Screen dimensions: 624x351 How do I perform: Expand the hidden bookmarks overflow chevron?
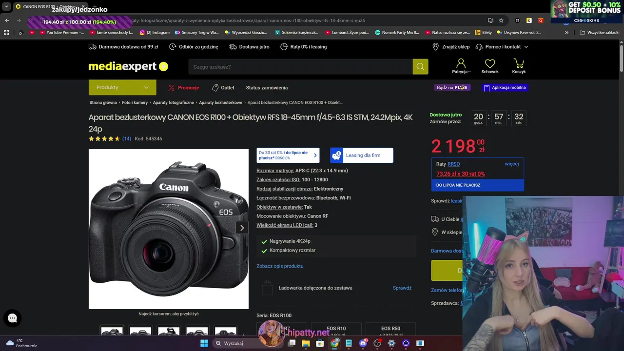click(566, 33)
